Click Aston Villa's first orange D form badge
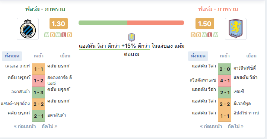The height and width of the screenshot is (139, 267). point(193,35)
